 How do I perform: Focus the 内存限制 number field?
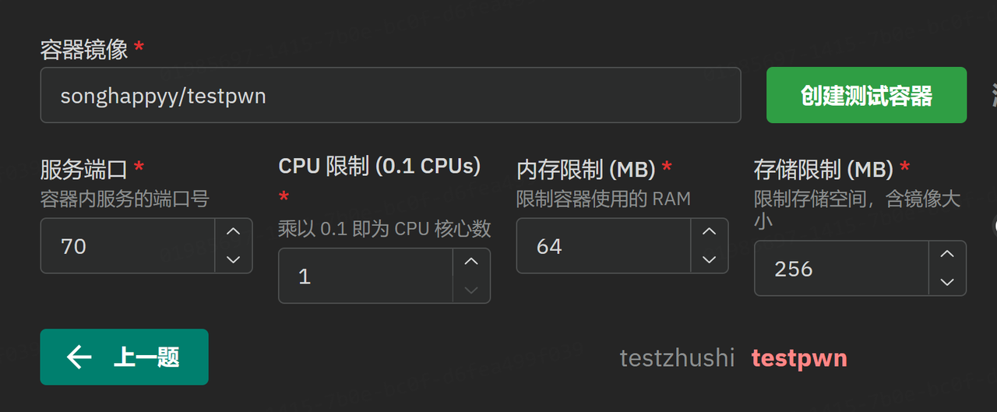604,246
